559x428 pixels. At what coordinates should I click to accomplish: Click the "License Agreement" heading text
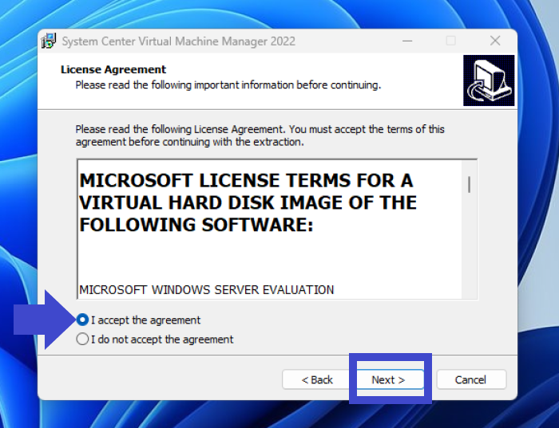tap(113, 69)
